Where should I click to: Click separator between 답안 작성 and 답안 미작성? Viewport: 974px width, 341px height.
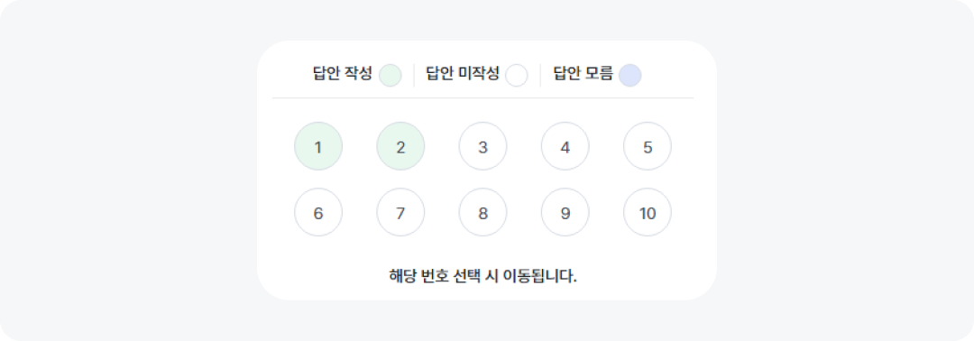(414, 75)
